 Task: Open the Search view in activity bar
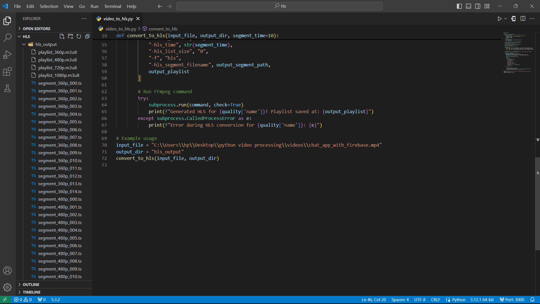(x=7, y=37)
